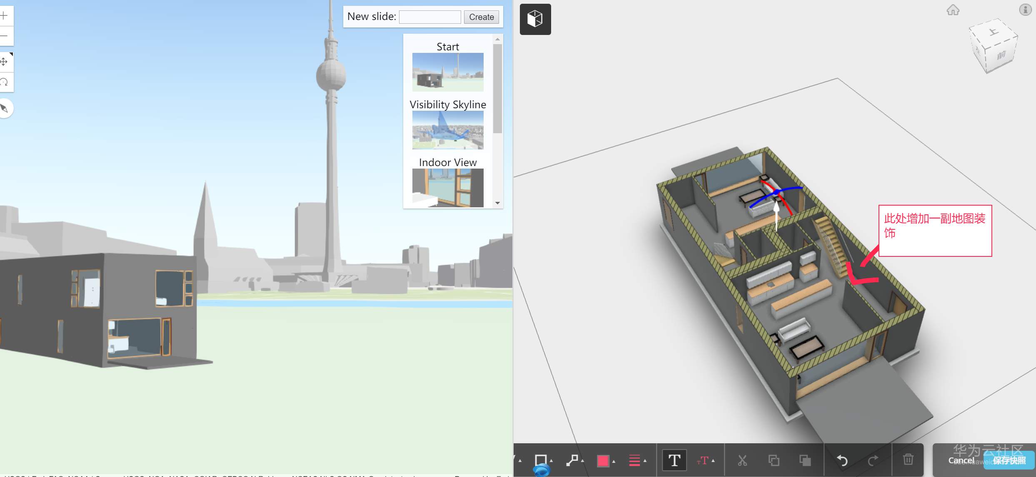Image resolution: width=1036 pixels, height=477 pixels.
Task: Open the info panel icon
Action: [x=1025, y=9]
